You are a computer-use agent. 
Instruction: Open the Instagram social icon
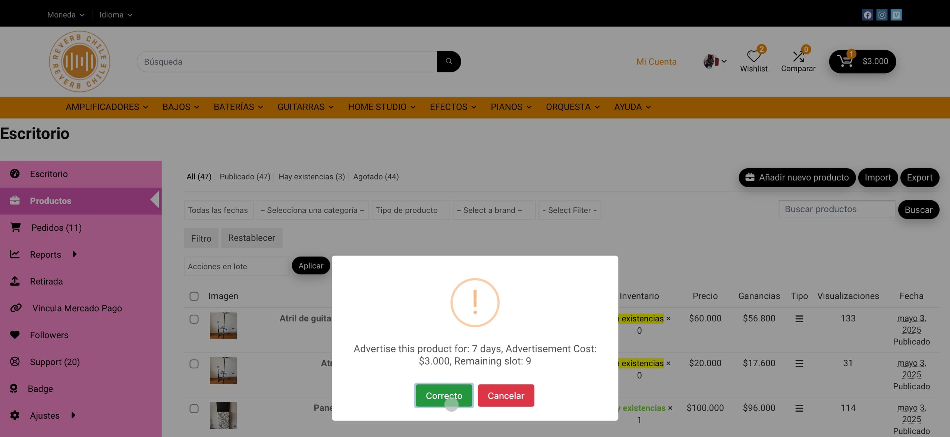(882, 15)
